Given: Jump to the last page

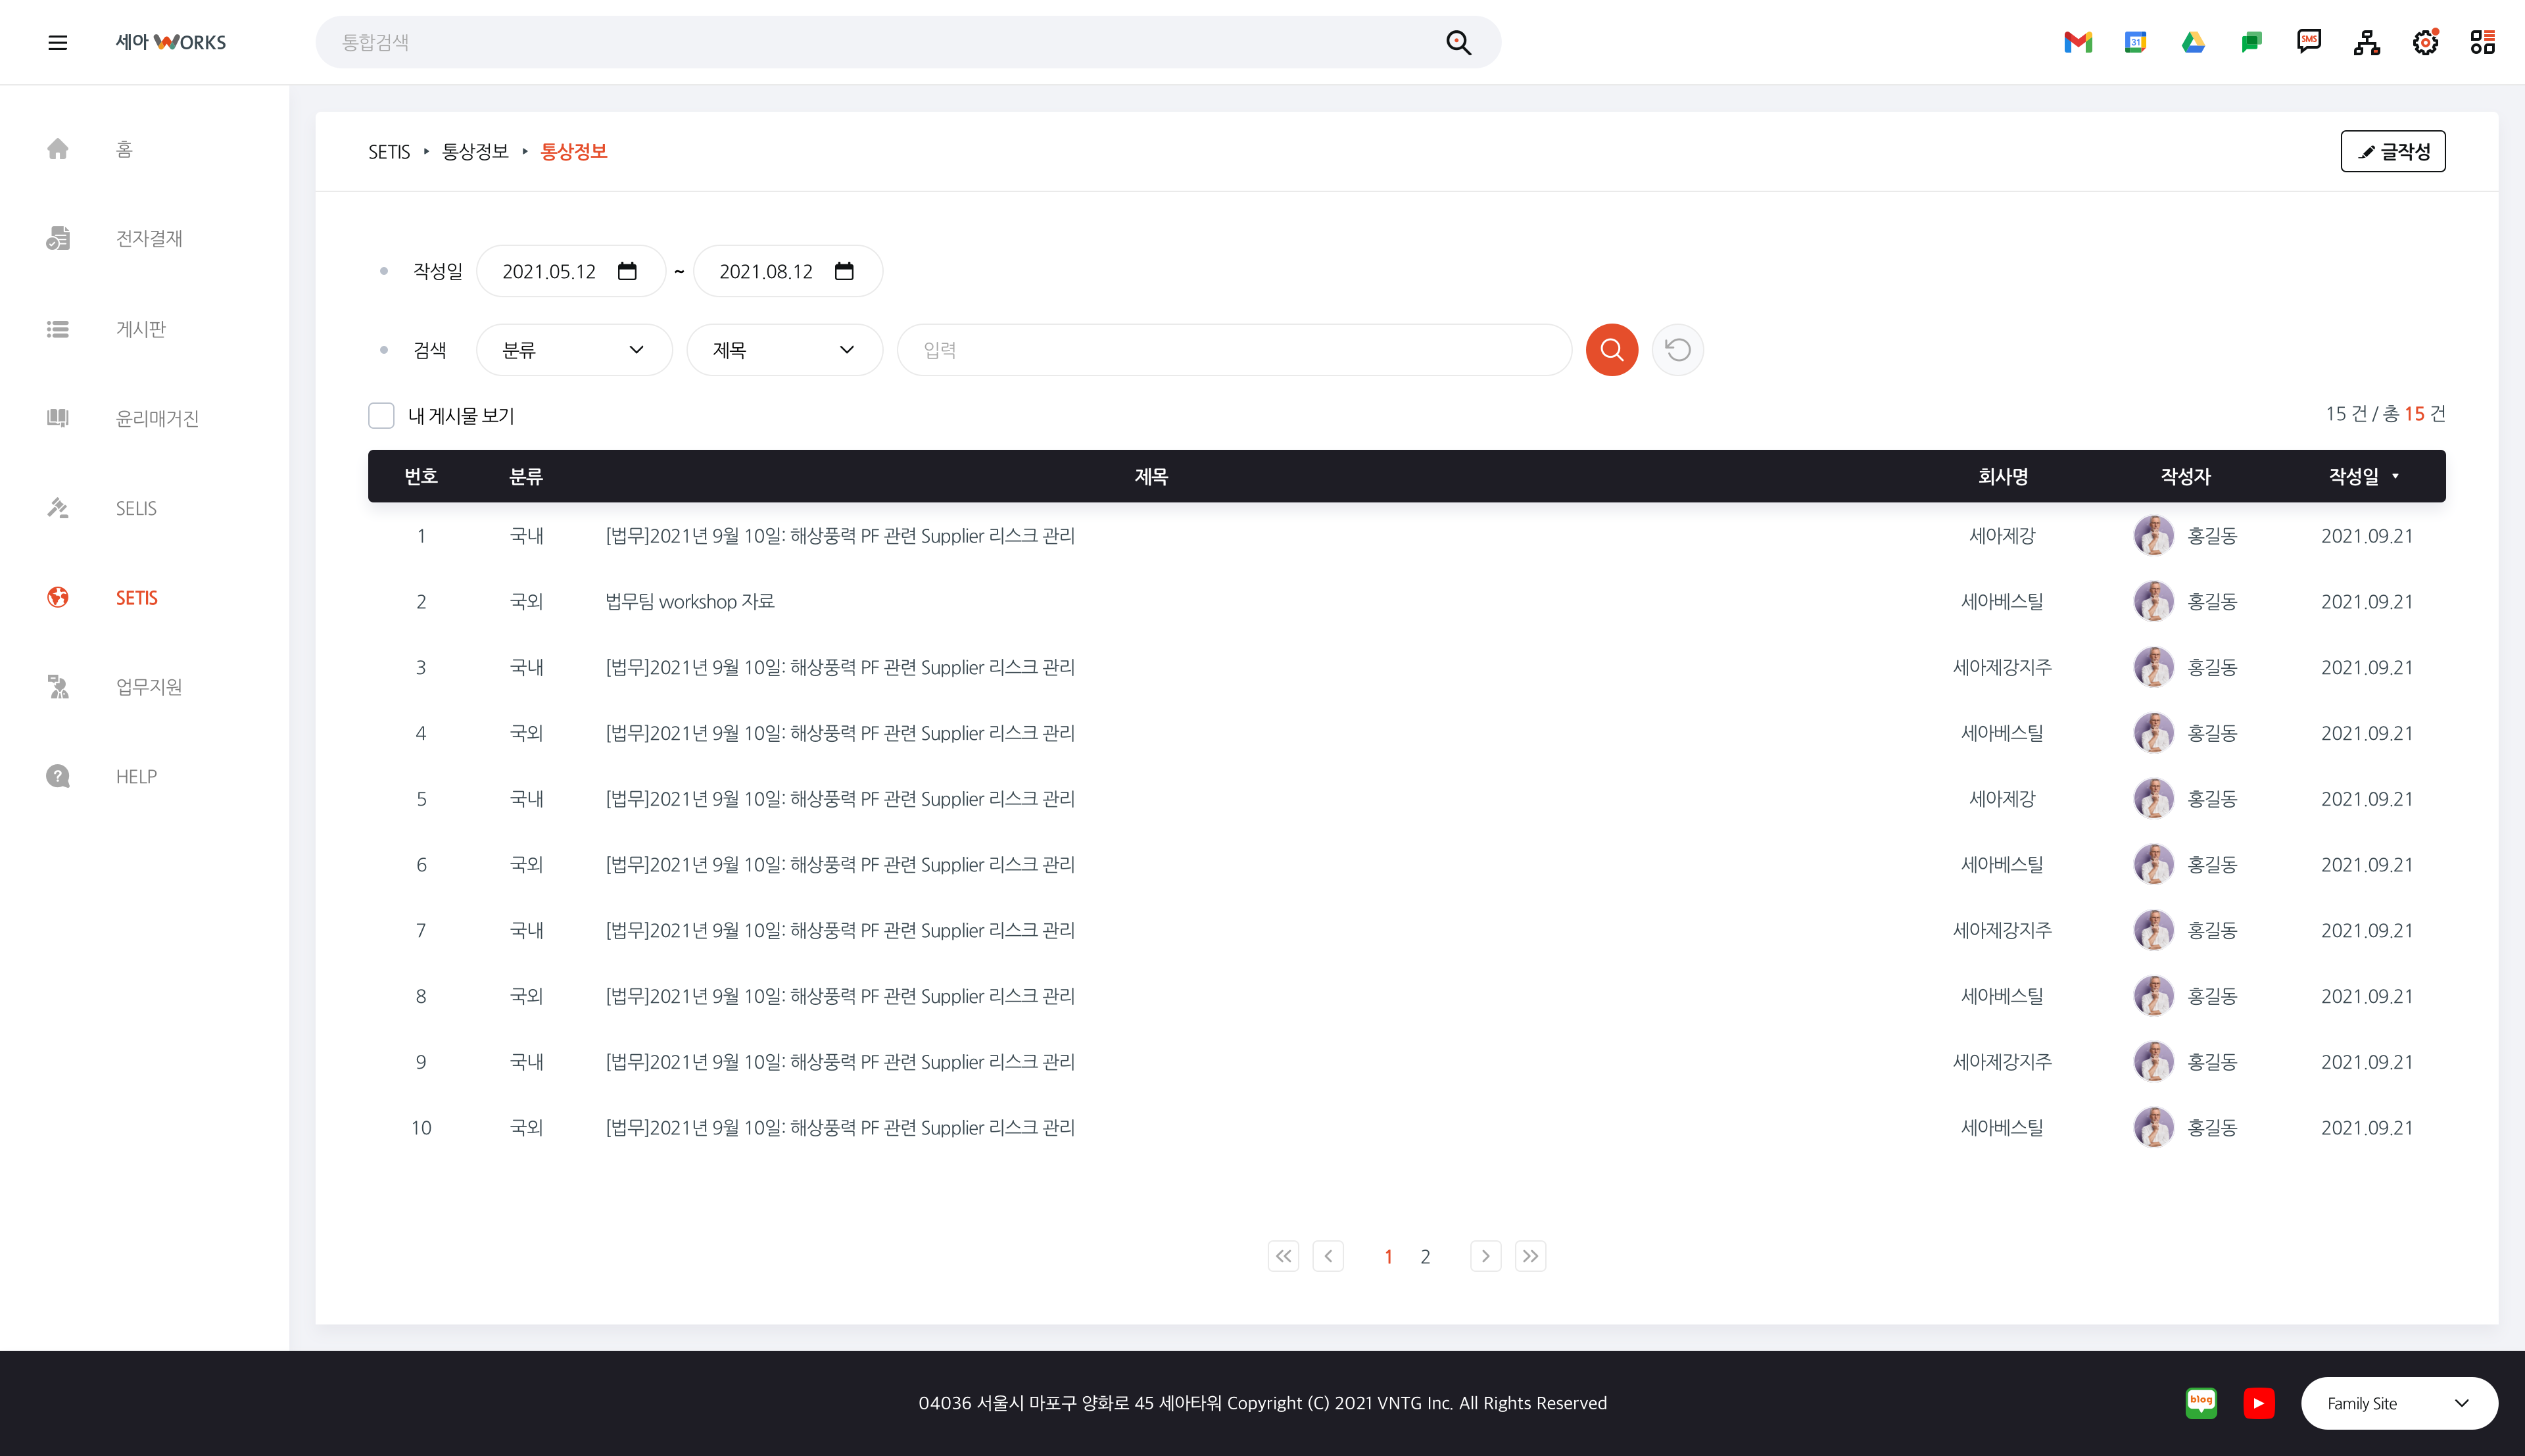Looking at the screenshot, I should click(1530, 1256).
